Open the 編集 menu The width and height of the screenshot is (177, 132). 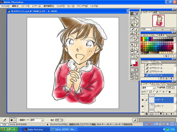click(x=15, y=6)
